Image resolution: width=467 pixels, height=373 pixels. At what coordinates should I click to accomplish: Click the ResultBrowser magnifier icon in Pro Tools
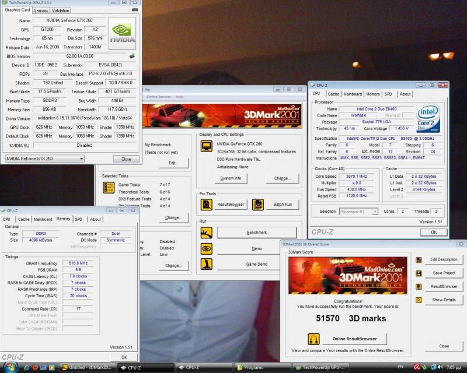click(x=207, y=205)
